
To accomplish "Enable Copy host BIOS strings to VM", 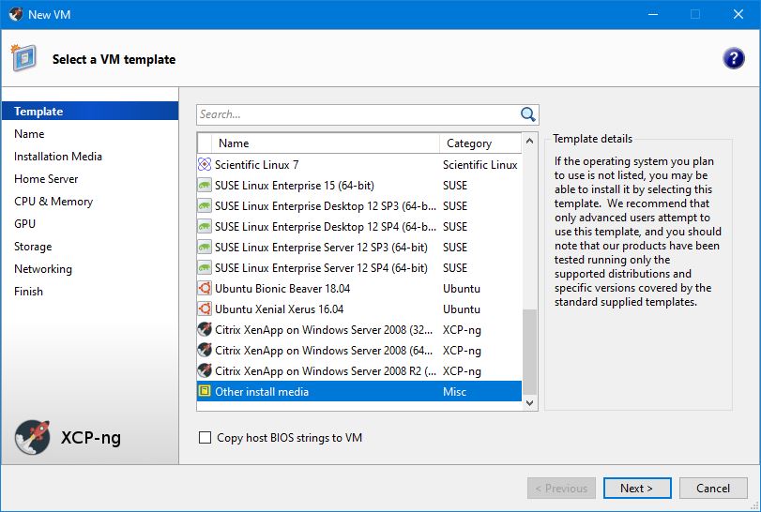I will pyautogui.click(x=205, y=437).
